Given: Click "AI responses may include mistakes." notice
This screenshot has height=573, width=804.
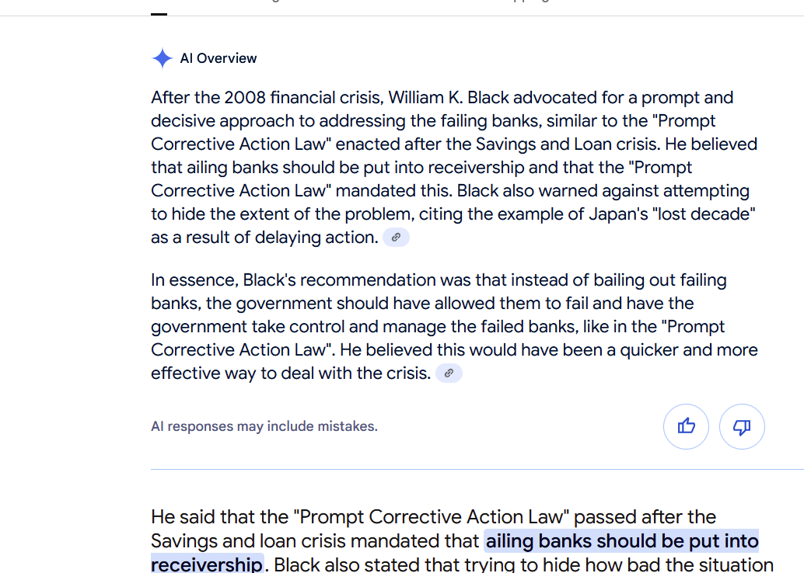Looking at the screenshot, I should 264,426.
